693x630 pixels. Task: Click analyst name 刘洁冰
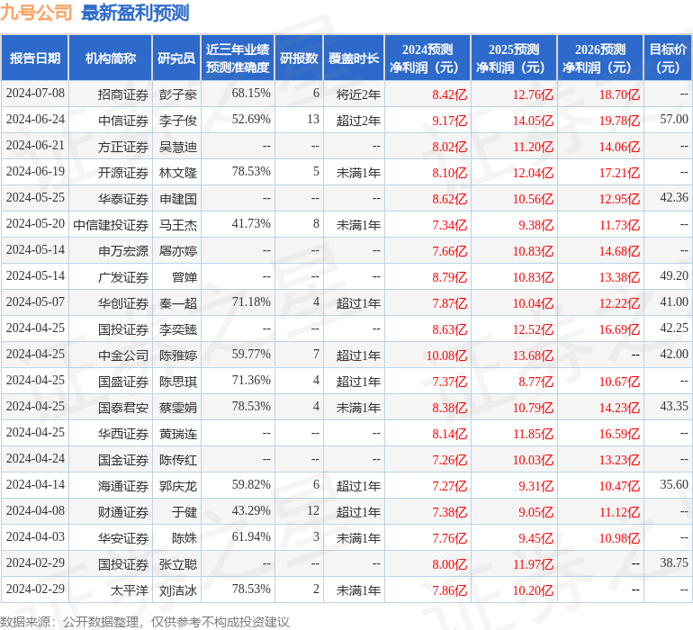tap(178, 589)
